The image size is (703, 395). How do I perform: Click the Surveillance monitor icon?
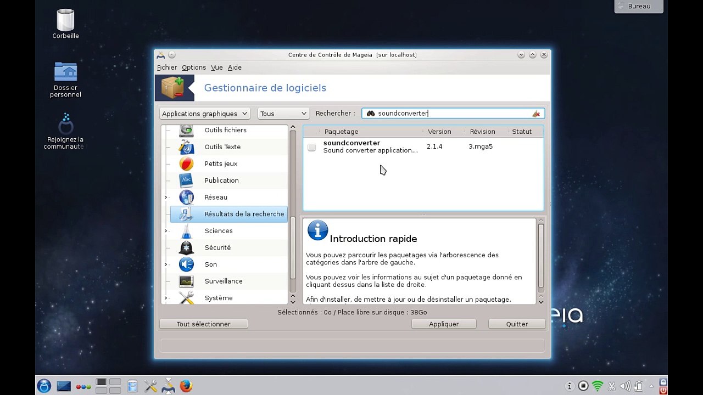(x=186, y=281)
